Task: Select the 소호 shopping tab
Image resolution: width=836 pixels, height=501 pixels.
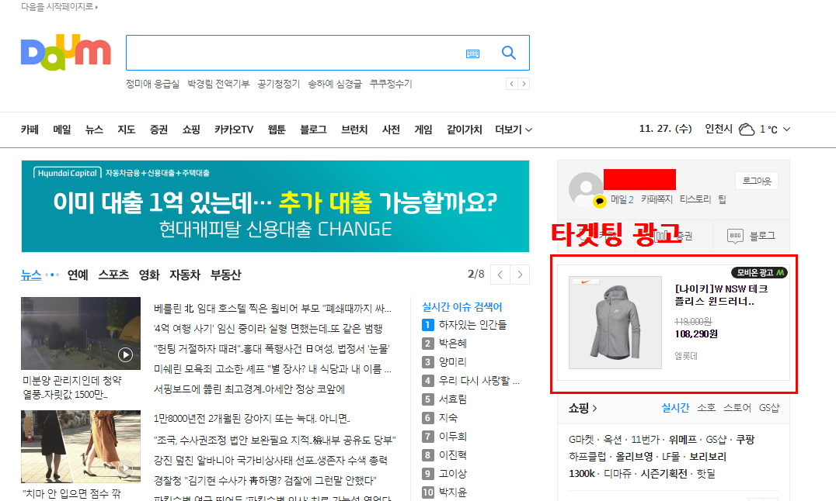Action: coord(706,408)
